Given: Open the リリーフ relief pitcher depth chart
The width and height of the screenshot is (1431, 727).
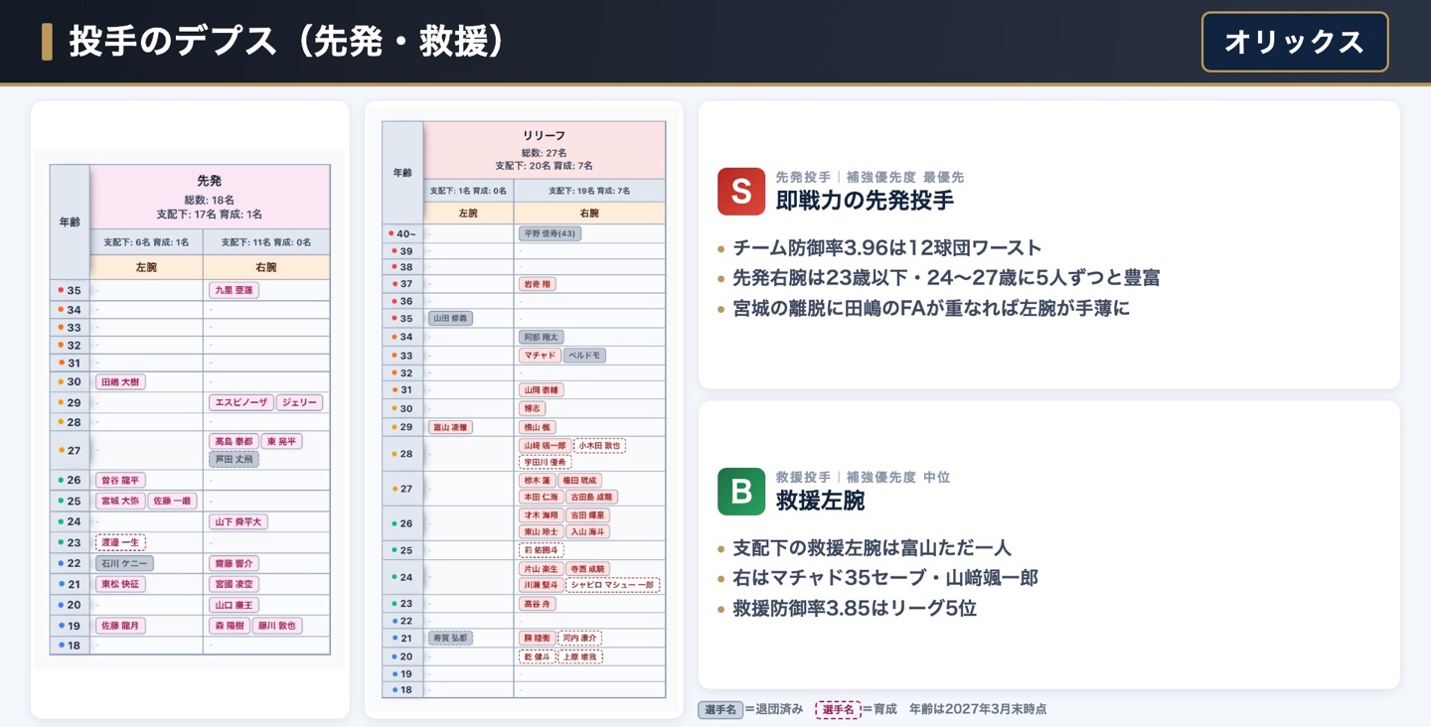Looking at the screenshot, I should tap(524, 409).
